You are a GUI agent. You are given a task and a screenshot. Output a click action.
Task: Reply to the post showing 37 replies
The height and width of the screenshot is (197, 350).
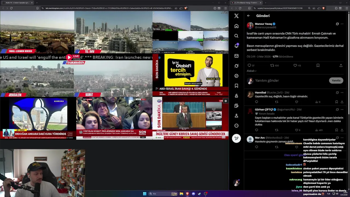(x=249, y=65)
